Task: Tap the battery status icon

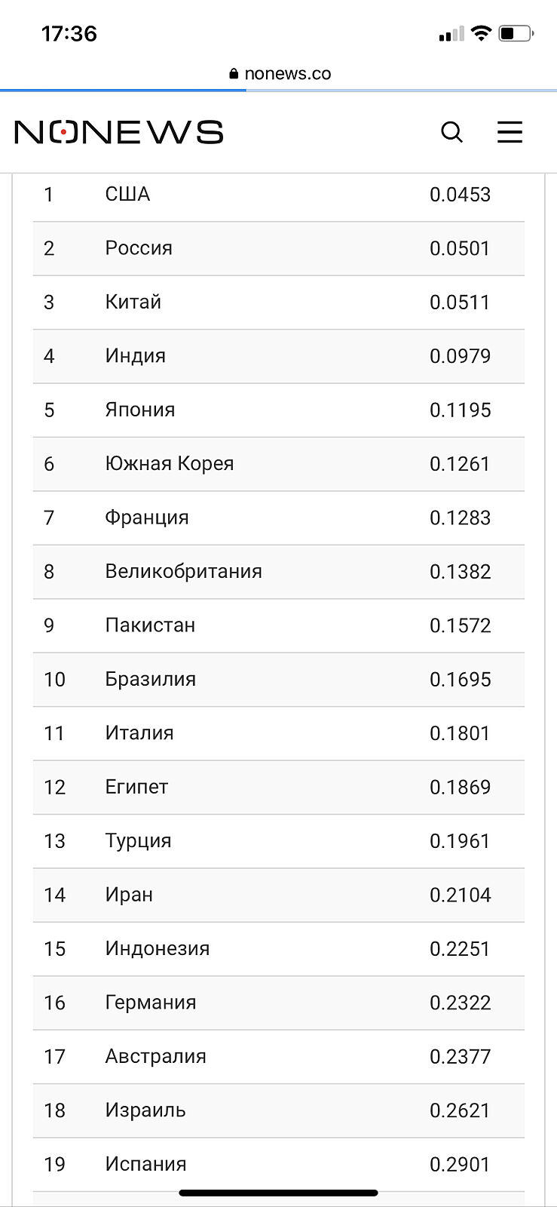Action: click(516, 33)
